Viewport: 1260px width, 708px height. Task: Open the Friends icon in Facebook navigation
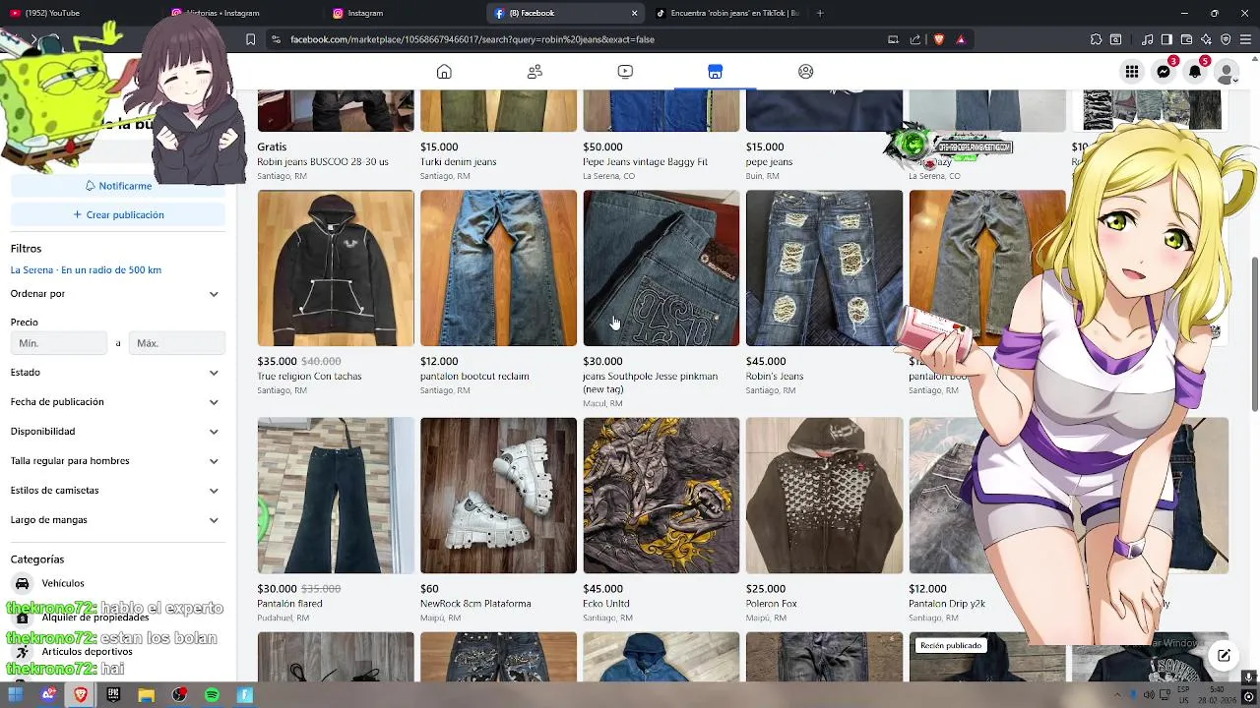(x=535, y=72)
